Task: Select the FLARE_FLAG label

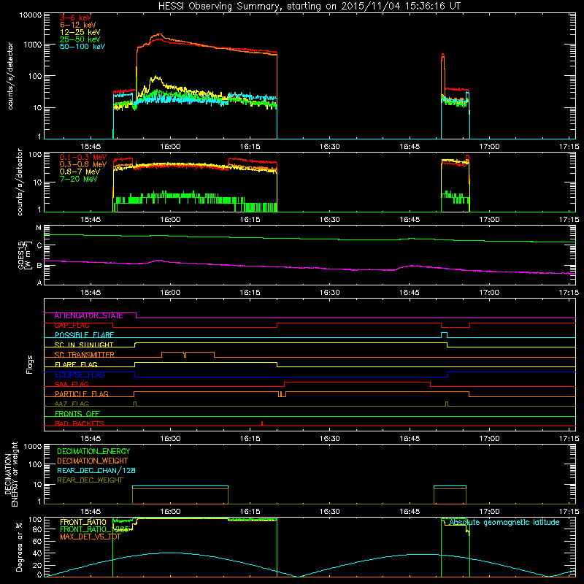Action: 76,364
